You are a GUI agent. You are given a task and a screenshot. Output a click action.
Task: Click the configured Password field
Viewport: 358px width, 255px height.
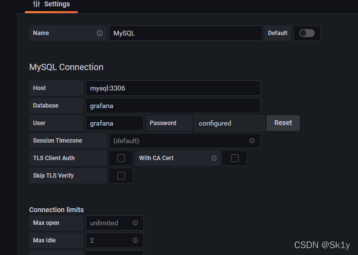(229, 123)
